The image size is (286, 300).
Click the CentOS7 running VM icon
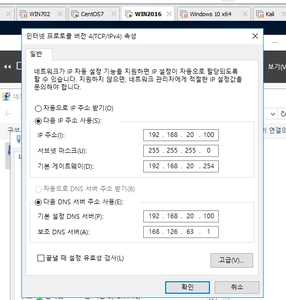click(75, 14)
